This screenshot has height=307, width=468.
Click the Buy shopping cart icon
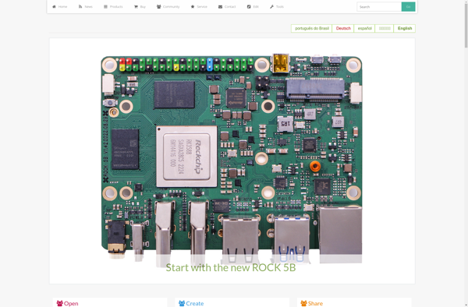click(136, 6)
